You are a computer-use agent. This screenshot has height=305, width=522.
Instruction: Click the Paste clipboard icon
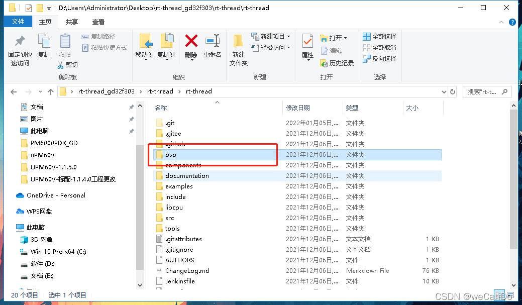[x=65, y=41]
